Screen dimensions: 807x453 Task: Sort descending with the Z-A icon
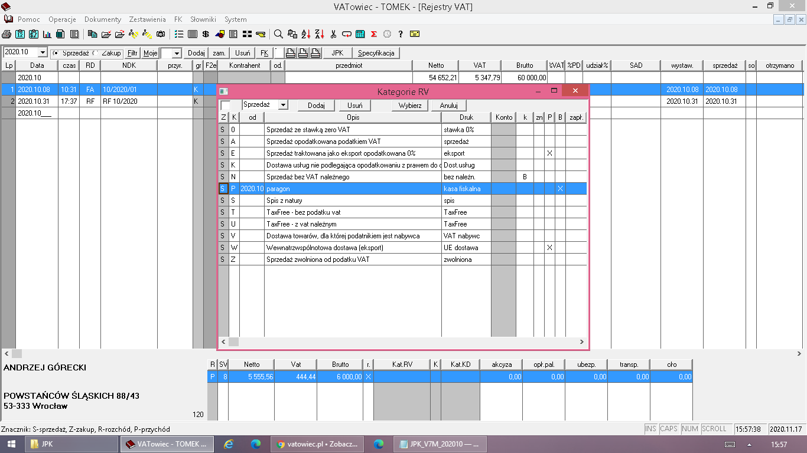click(319, 34)
